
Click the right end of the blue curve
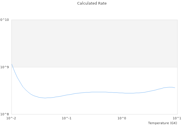click(x=175, y=88)
